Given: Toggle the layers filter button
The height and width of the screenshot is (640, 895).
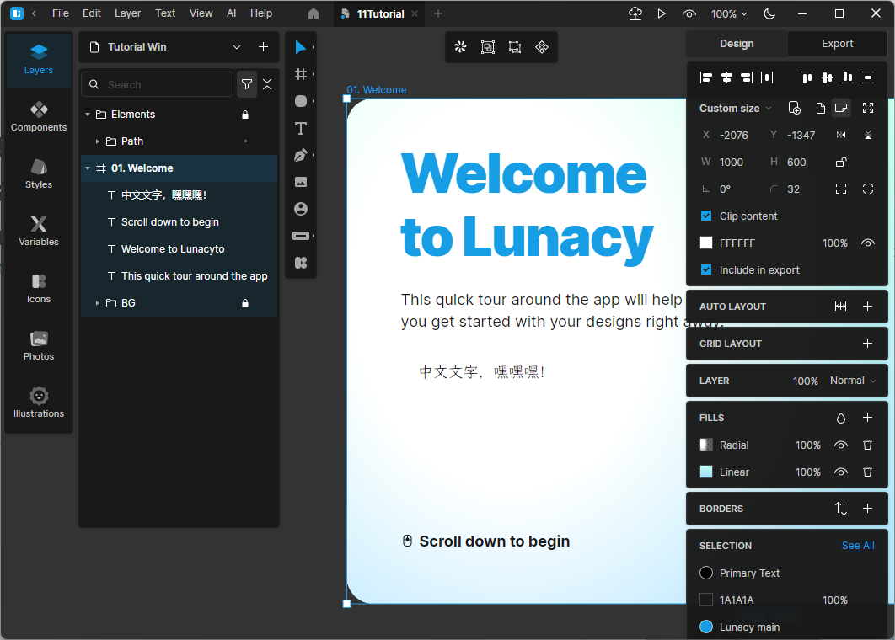Looking at the screenshot, I should [247, 84].
